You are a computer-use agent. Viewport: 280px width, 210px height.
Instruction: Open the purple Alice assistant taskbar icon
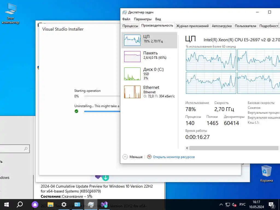coord(35,205)
